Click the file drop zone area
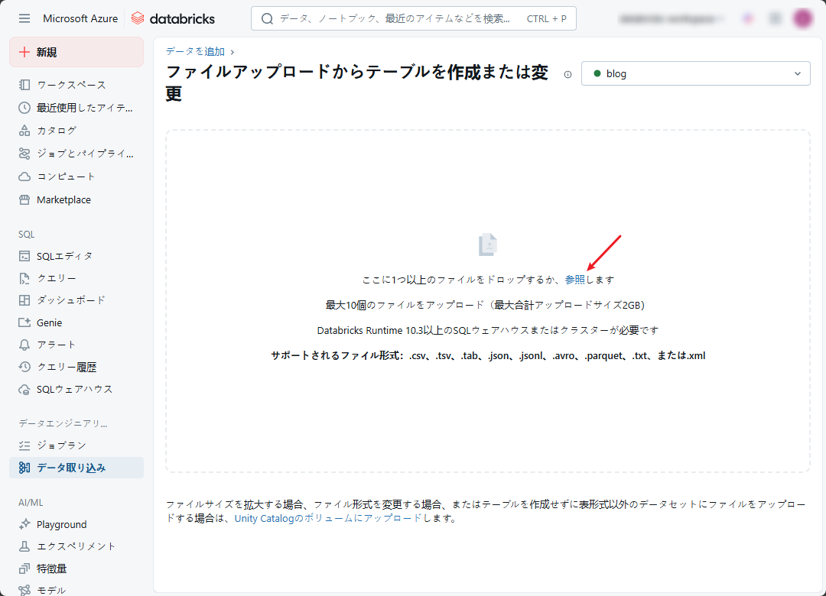Viewport: 826px width, 596px height. pyautogui.click(x=488, y=301)
